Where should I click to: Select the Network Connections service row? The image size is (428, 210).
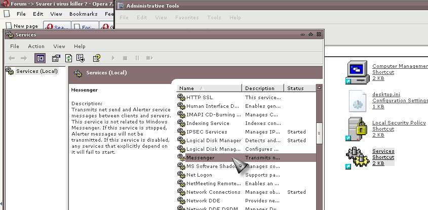(x=247, y=192)
